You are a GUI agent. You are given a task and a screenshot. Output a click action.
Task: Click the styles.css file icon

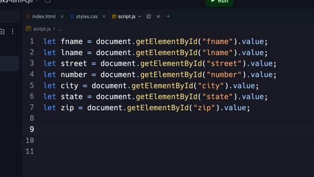coord(72,16)
